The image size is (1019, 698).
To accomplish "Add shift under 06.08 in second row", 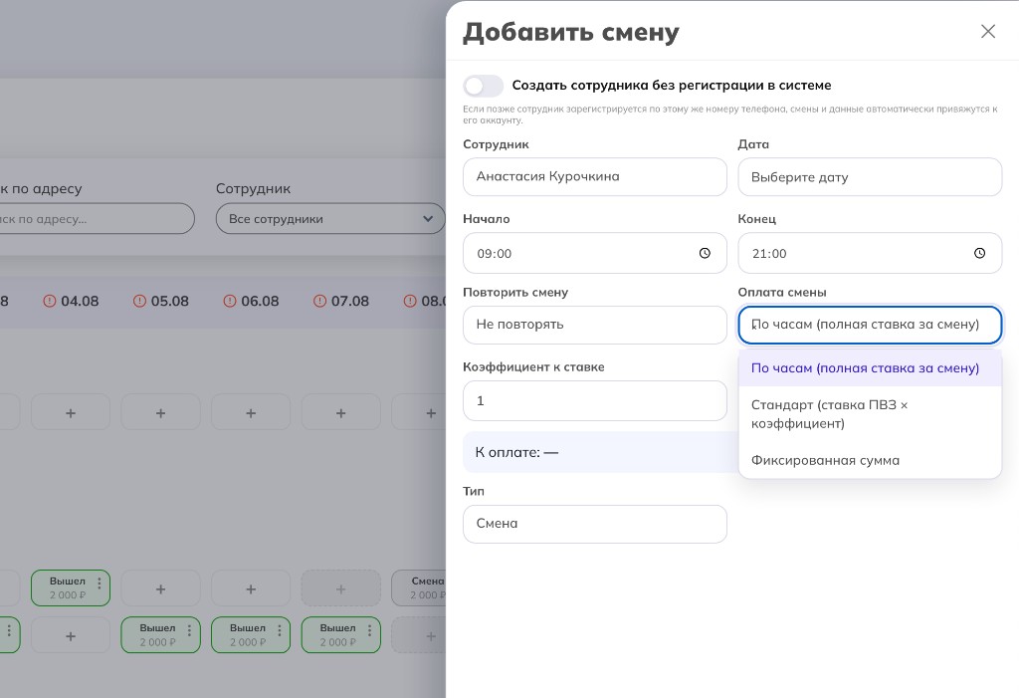I will point(251,588).
